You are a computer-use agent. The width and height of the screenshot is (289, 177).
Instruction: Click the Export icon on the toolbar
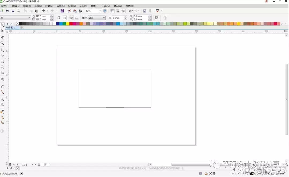click(75, 11)
